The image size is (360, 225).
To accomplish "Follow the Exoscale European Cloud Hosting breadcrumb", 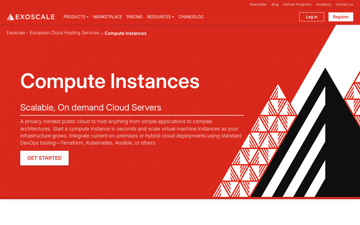I will pyautogui.click(x=53, y=33).
